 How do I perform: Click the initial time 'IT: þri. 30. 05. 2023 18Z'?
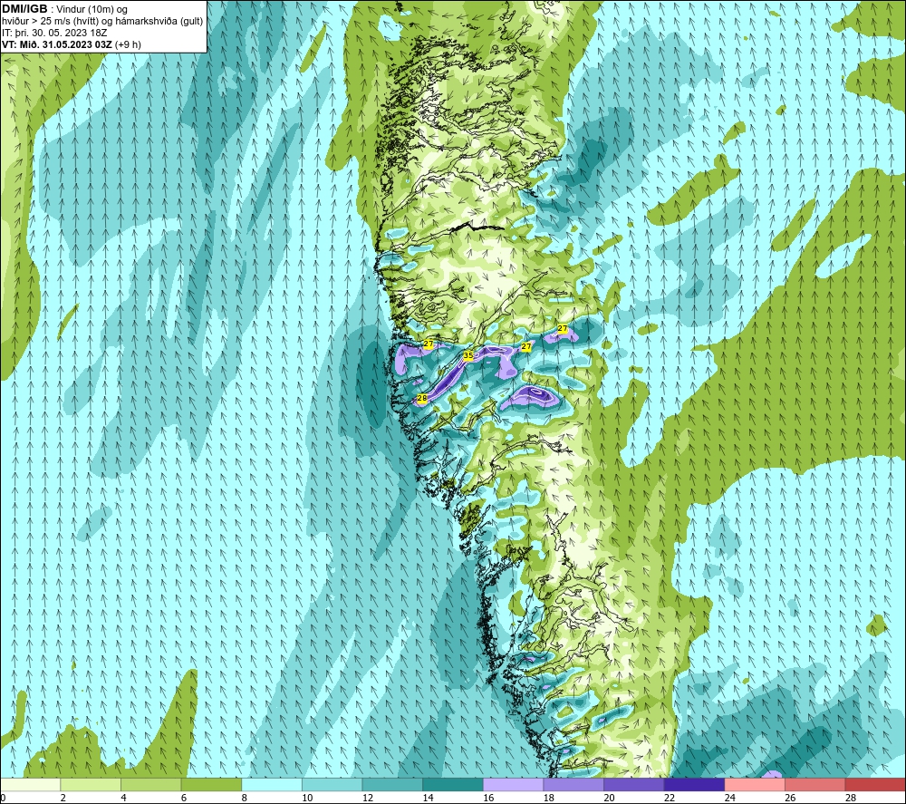click(x=54, y=33)
